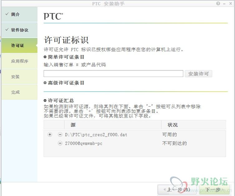The image size is (235, 196).
Task: Select the 许可证 step in sidebar
Action: pyautogui.click(x=19, y=45)
